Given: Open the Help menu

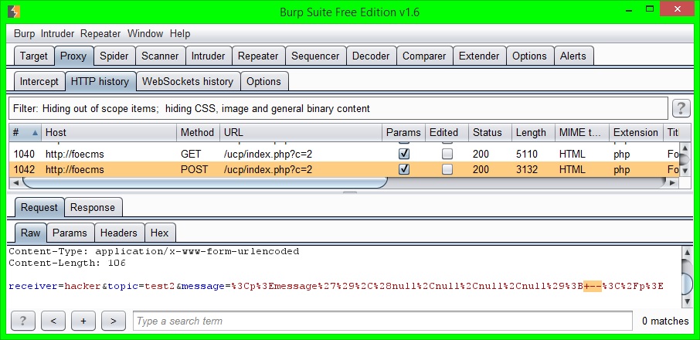Looking at the screenshot, I should [180, 33].
